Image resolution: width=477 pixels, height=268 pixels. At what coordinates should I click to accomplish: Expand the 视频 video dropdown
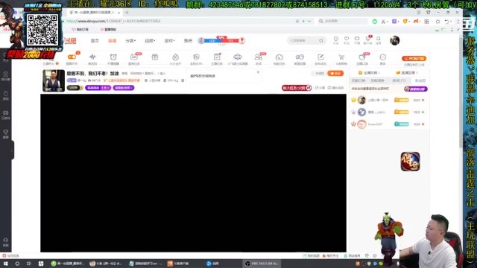click(x=150, y=41)
